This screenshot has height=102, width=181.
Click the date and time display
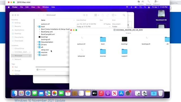pos(160,7)
